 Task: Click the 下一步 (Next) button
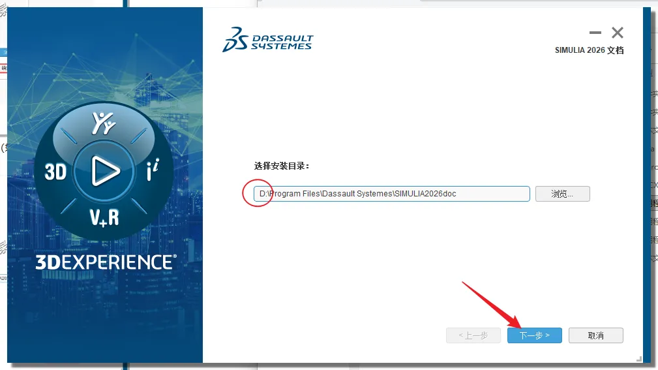[534, 335]
